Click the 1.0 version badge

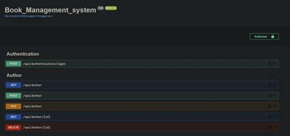(x=101, y=8)
